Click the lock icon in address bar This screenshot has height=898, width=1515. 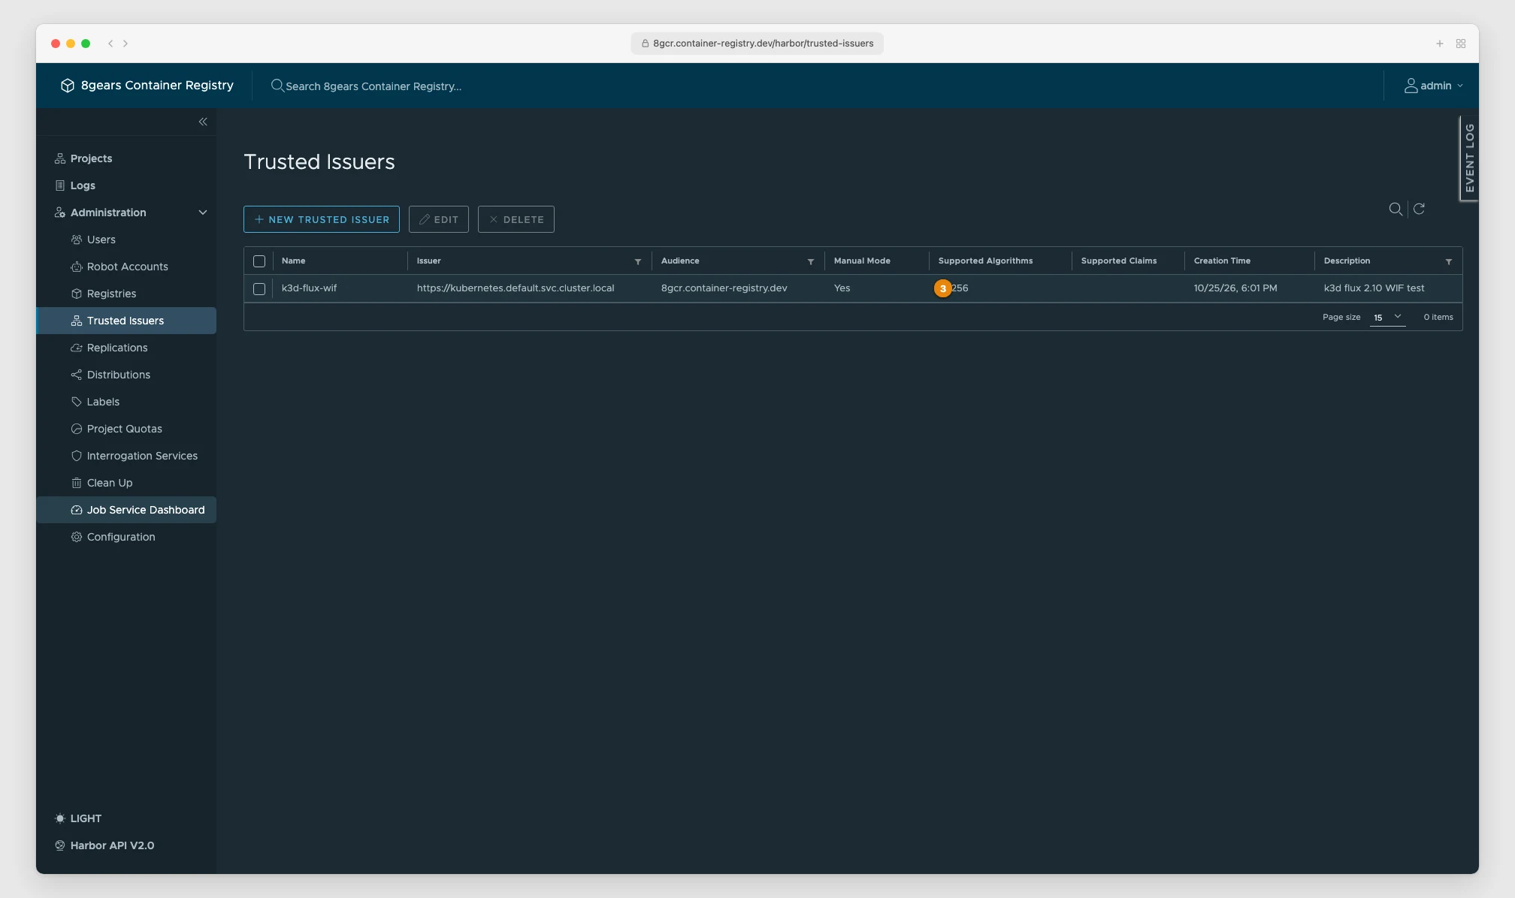pyautogui.click(x=645, y=44)
